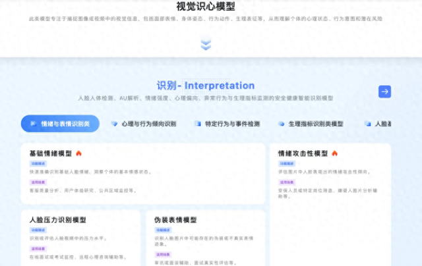Open the 特定行为与事件检测 tab
Image resolution: width=422 pixels, height=266 pixels.
(x=227, y=124)
